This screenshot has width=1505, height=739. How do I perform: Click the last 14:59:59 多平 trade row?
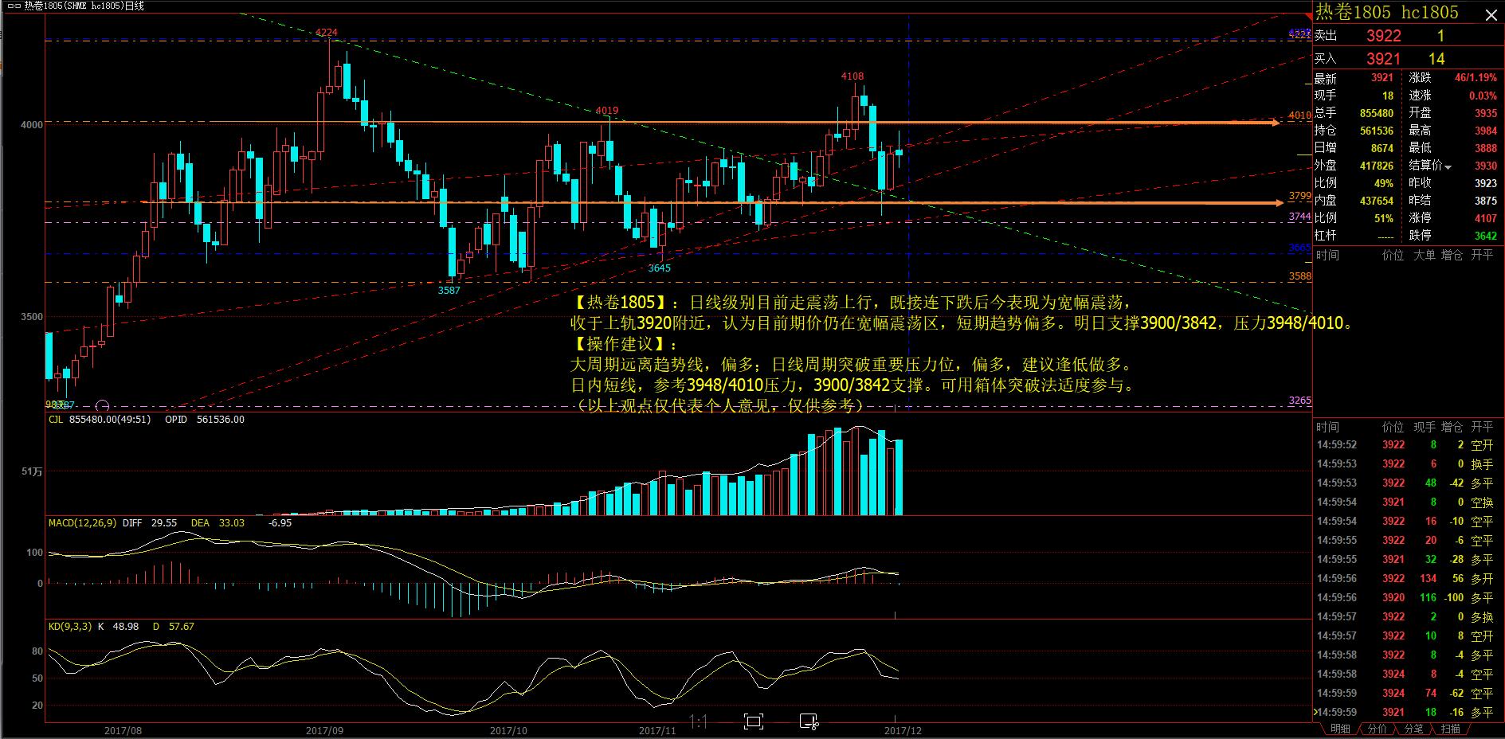(x=1409, y=713)
